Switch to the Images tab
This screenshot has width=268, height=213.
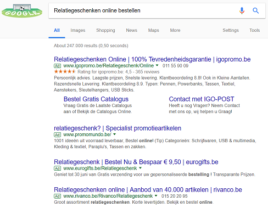[78, 30]
